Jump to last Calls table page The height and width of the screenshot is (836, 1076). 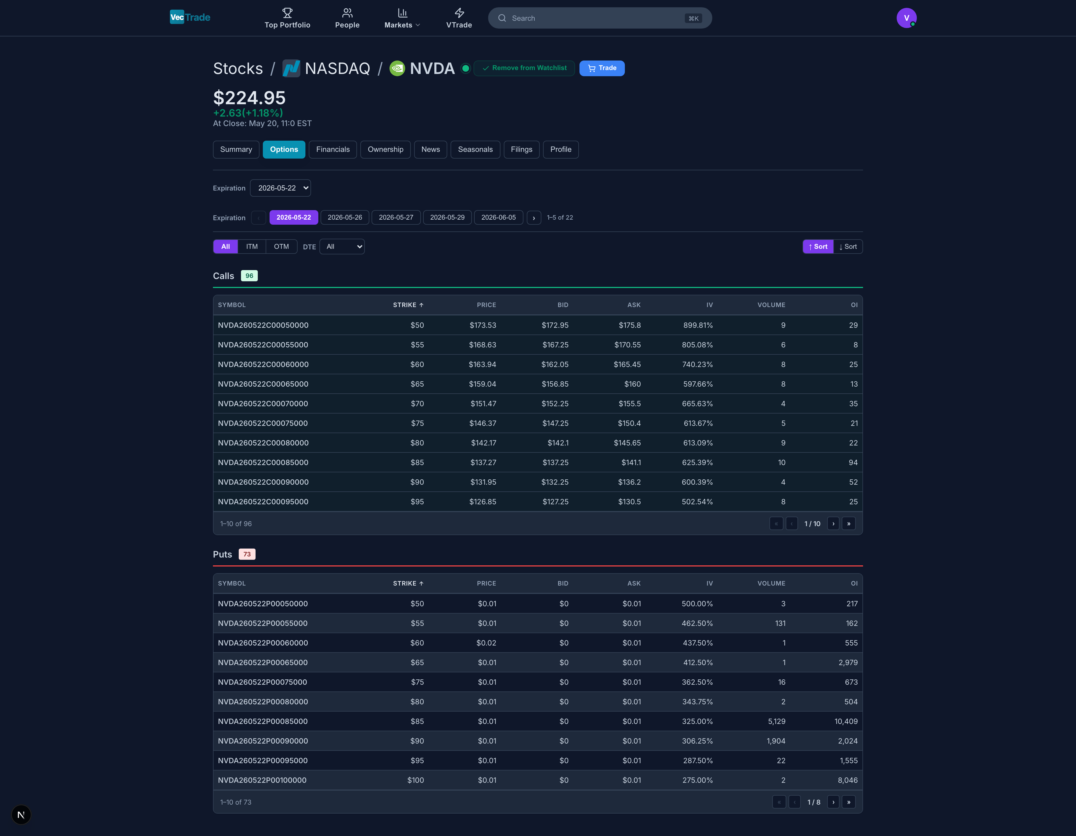[x=848, y=524]
